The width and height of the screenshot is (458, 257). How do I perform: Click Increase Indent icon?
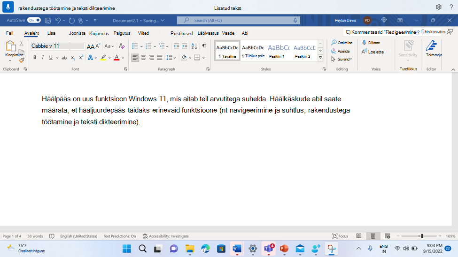coord(185,46)
